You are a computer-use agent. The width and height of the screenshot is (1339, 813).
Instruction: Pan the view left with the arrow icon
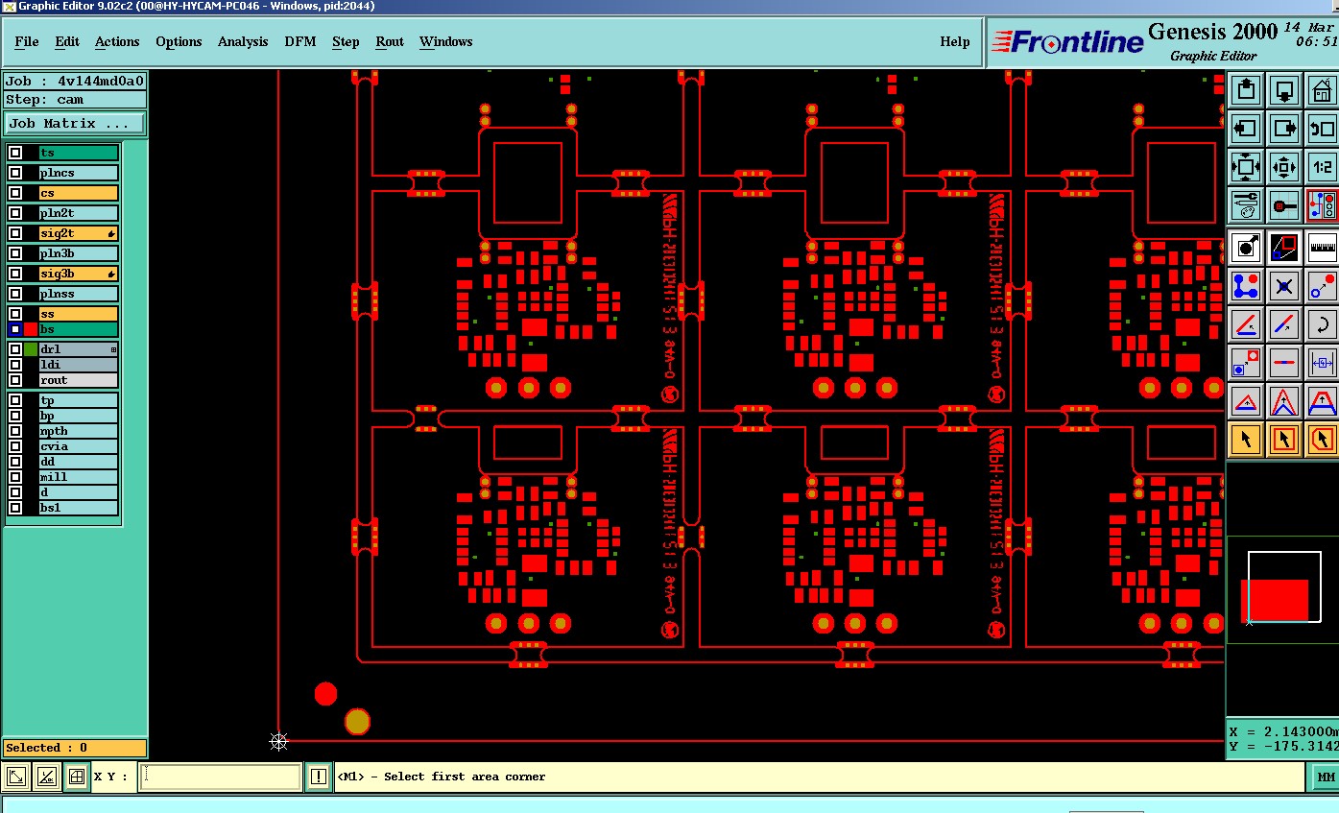[x=1246, y=129]
